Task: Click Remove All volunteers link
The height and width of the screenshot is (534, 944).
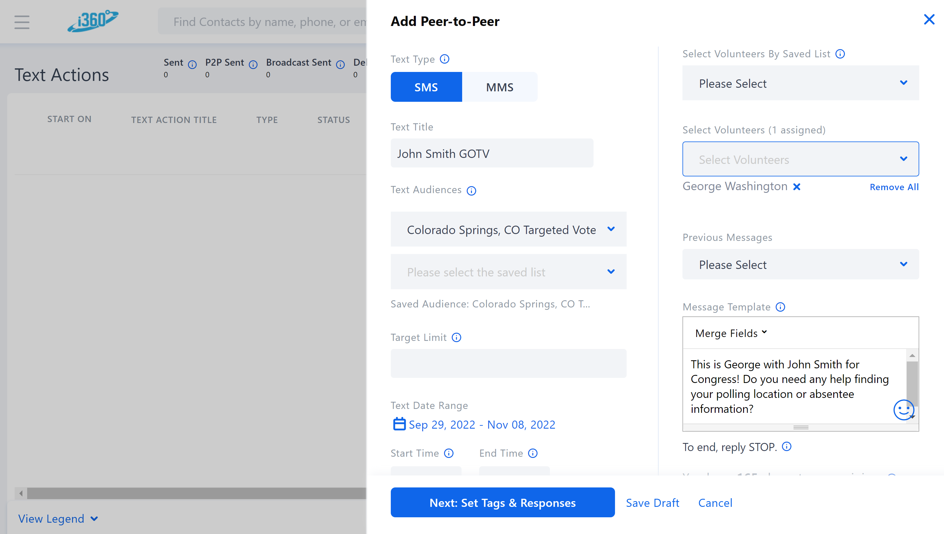Action: (894, 187)
